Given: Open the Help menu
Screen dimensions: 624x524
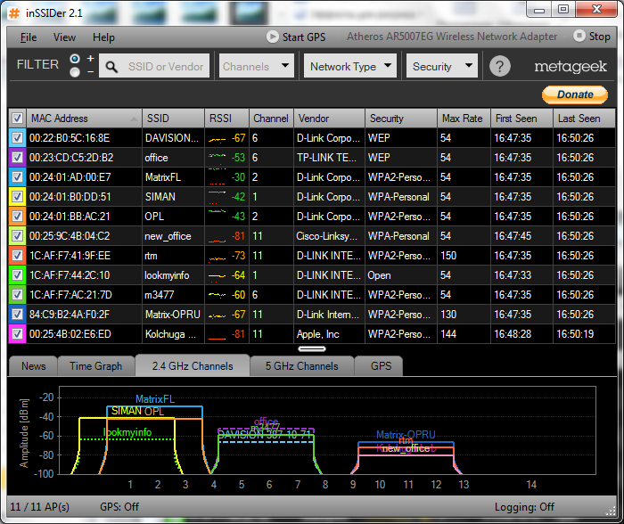Looking at the screenshot, I should (x=103, y=37).
